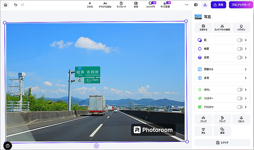This screenshot has width=254, height=150.
Task: Click the フロント bring-to-front icon
Action: tap(241, 119)
